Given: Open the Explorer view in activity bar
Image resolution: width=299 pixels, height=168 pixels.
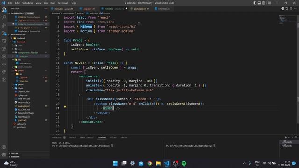Looking at the screenshot, I should click(4, 10).
